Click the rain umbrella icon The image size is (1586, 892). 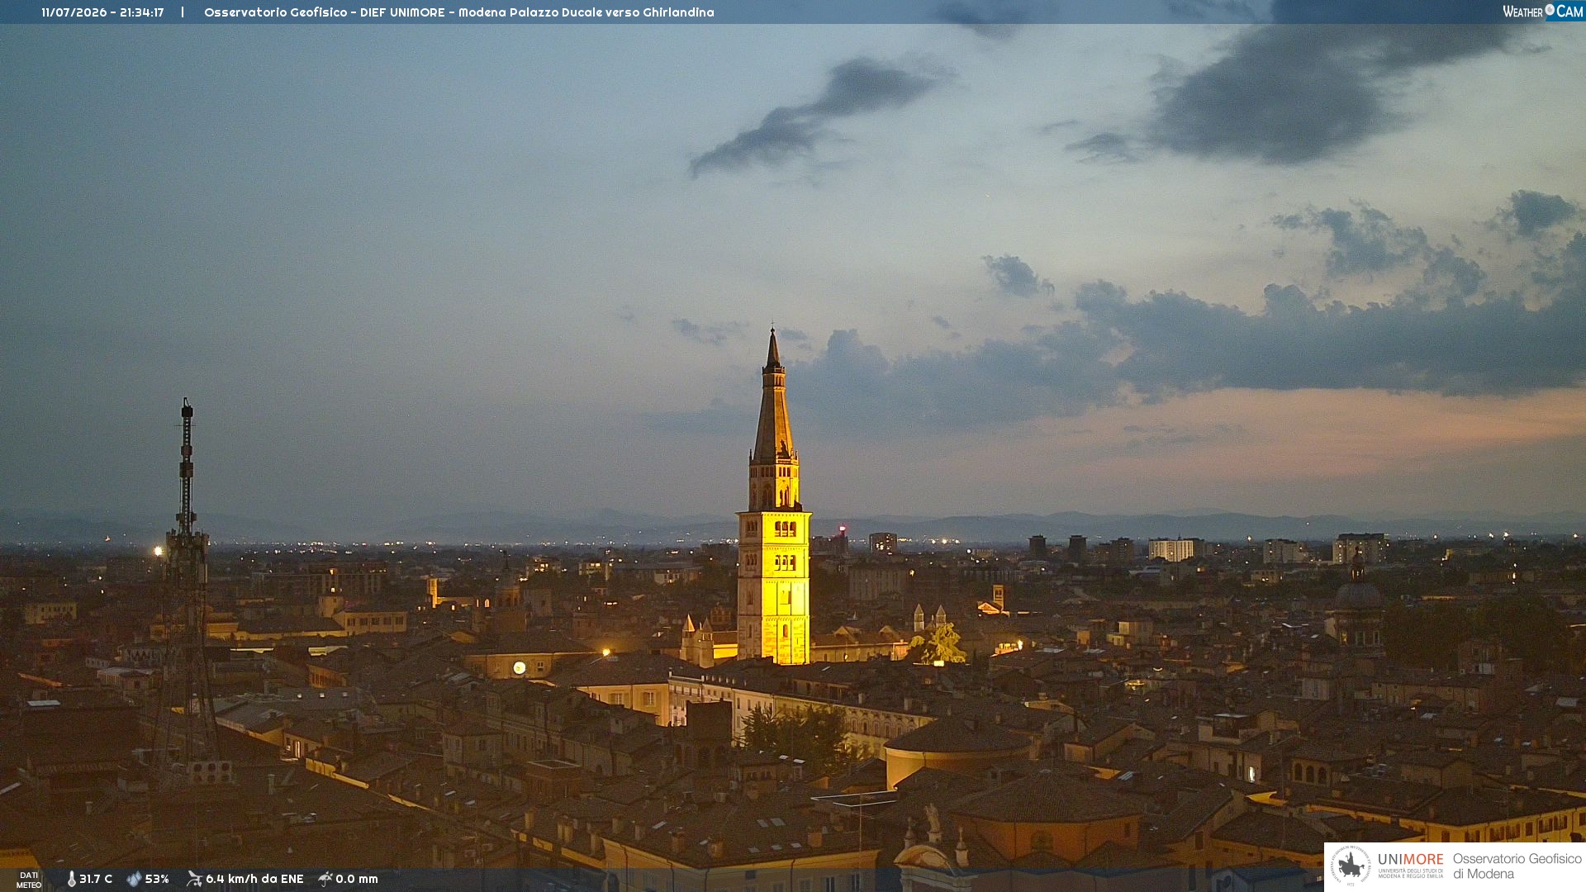[325, 879]
